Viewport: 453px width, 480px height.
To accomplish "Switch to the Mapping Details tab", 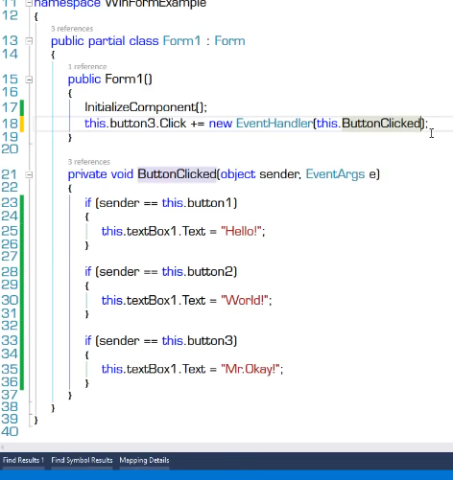I will [x=144, y=460].
